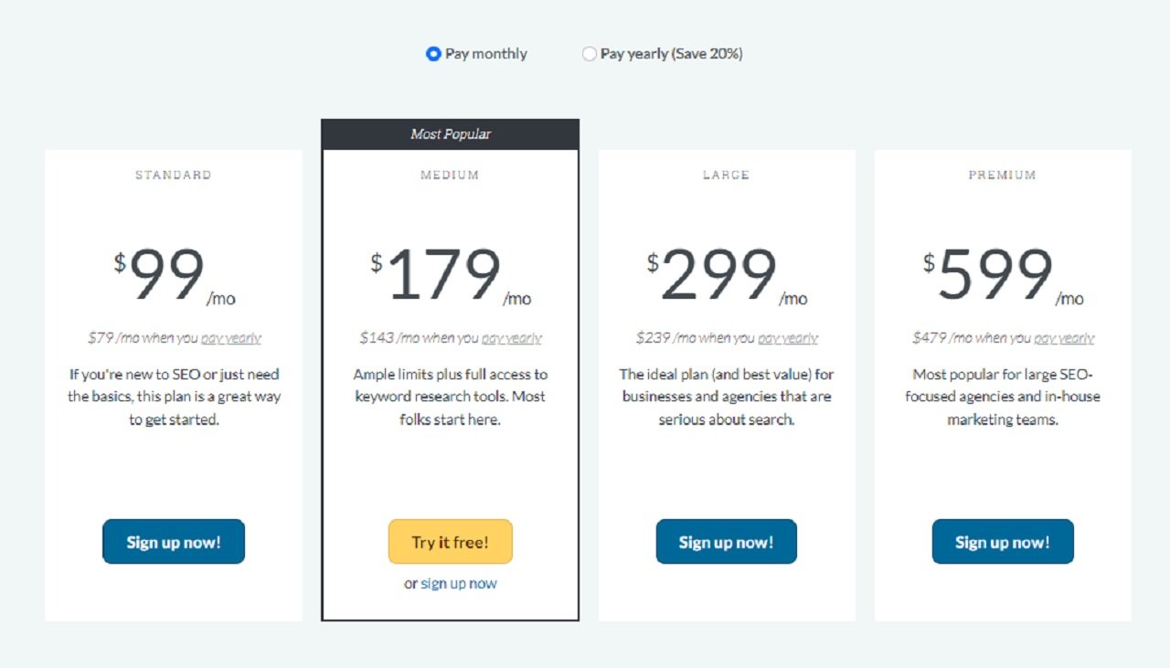Open pay yearly link under Large price
Image resolution: width=1170 pixels, height=668 pixels.
point(787,337)
